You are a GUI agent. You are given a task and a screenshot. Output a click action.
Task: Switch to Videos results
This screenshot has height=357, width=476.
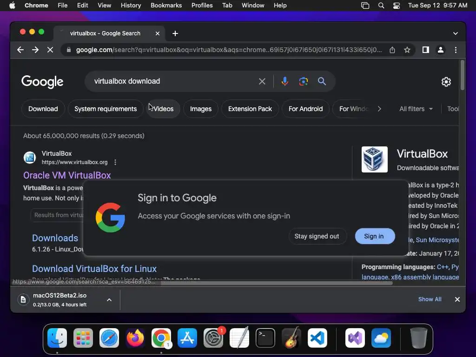pos(163,109)
